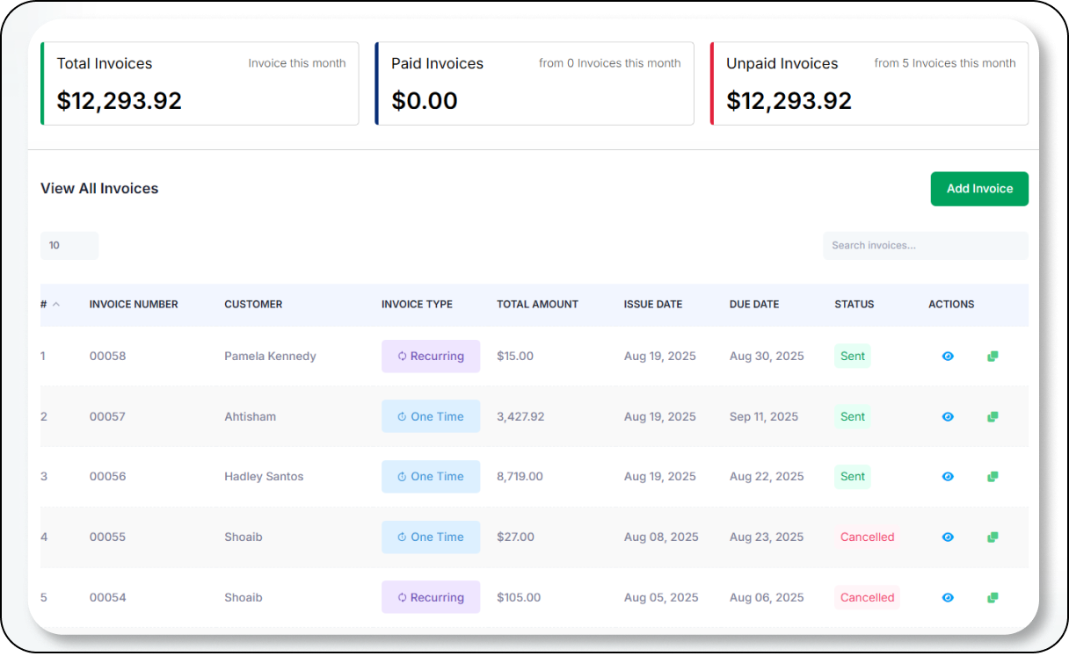Sort by Total Amount column header
This screenshot has height=656, width=1069.
(537, 305)
